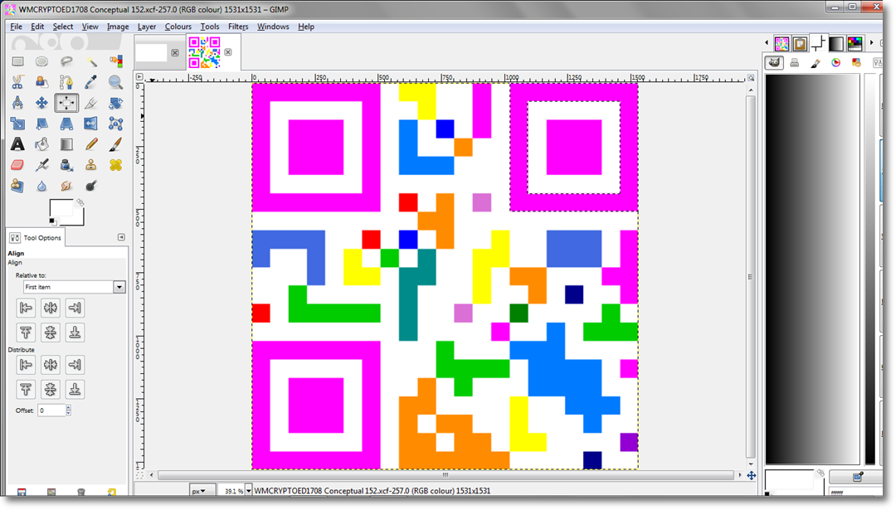Select the Perspective tool

[66, 124]
